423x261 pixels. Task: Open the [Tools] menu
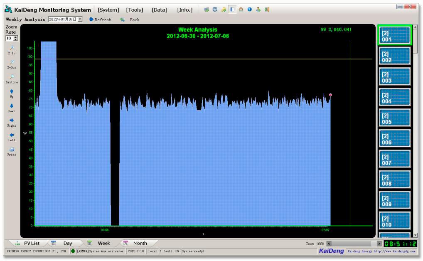[135, 10]
